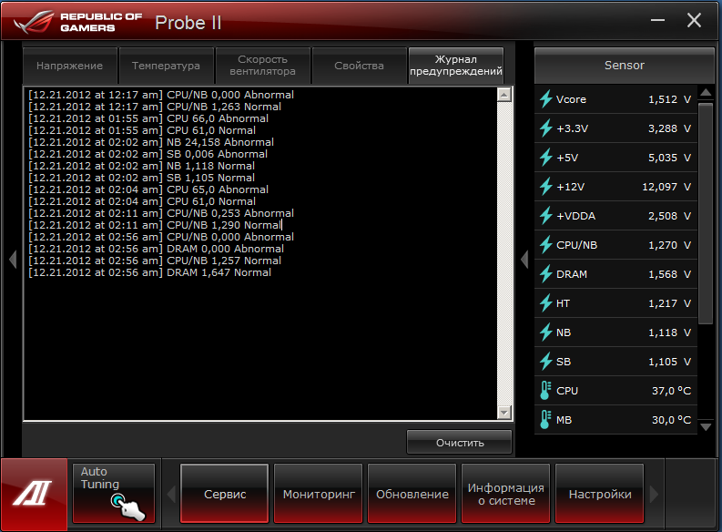Open the Сервис menu
Screen dimensions: 722x532
tap(225, 494)
